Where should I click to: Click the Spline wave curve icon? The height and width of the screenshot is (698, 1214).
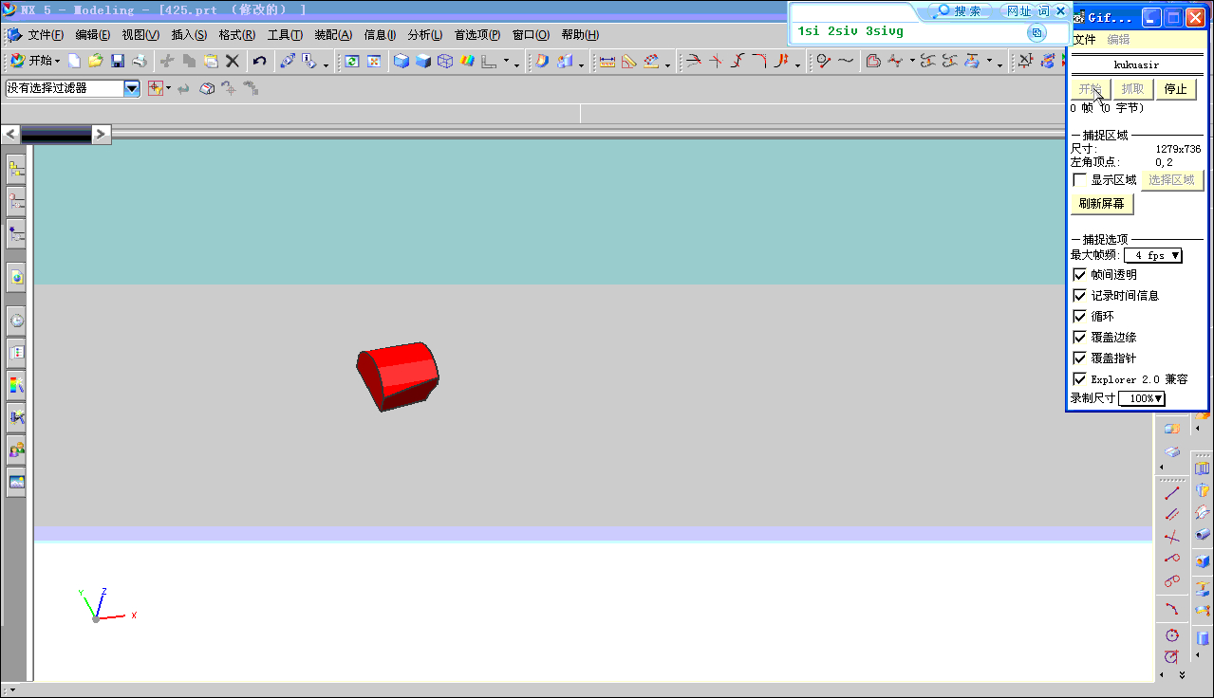[845, 61]
